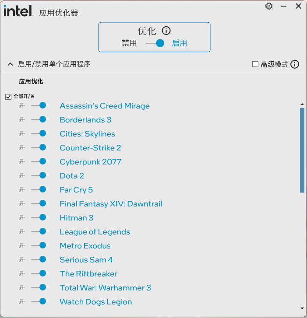Close the application optimizer window

[299, 6]
